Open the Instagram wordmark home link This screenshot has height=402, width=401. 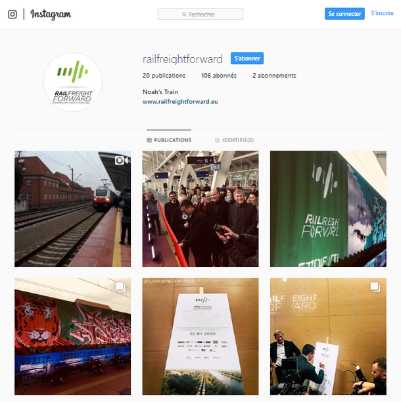[51, 14]
